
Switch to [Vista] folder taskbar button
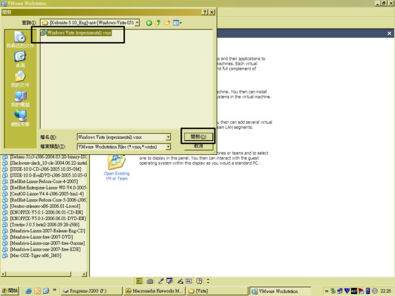click(x=217, y=291)
